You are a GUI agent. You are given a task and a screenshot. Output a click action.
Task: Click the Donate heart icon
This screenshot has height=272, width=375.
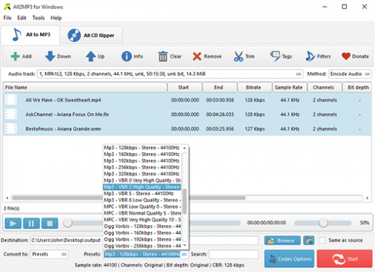tap(346, 56)
